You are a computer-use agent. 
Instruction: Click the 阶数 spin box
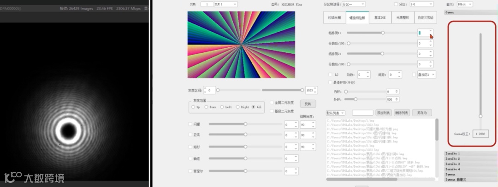tap(364, 75)
